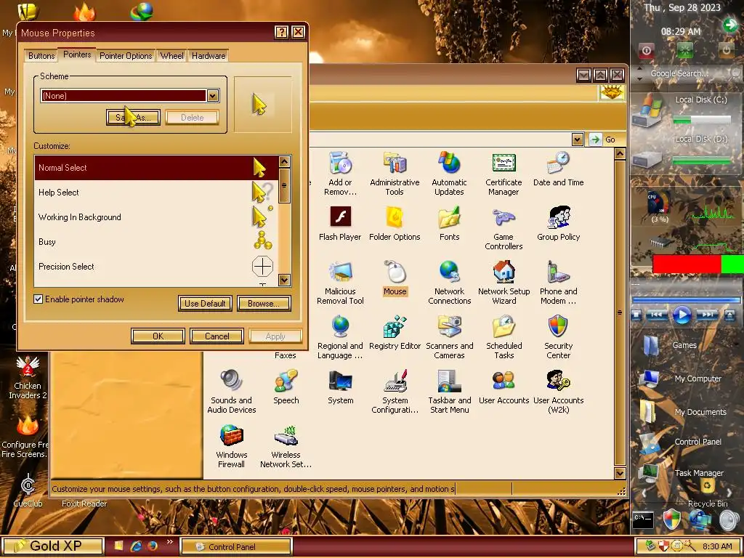Select Help Select pointer row
The width and height of the screenshot is (744, 558).
coord(156,192)
